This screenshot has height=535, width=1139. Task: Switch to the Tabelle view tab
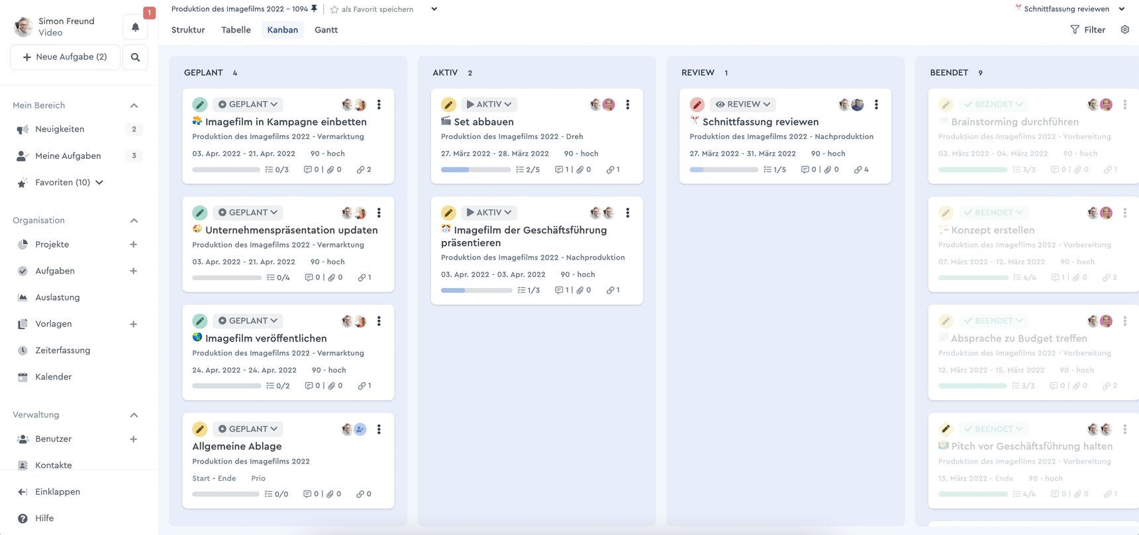pyautogui.click(x=236, y=30)
